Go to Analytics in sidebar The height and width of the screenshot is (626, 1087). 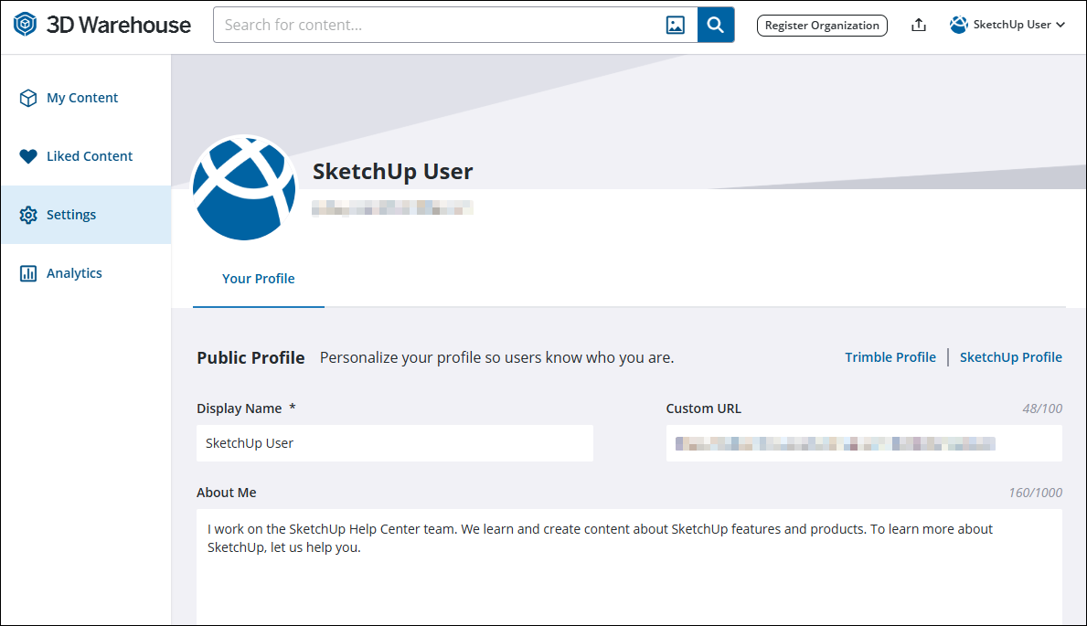click(86, 273)
